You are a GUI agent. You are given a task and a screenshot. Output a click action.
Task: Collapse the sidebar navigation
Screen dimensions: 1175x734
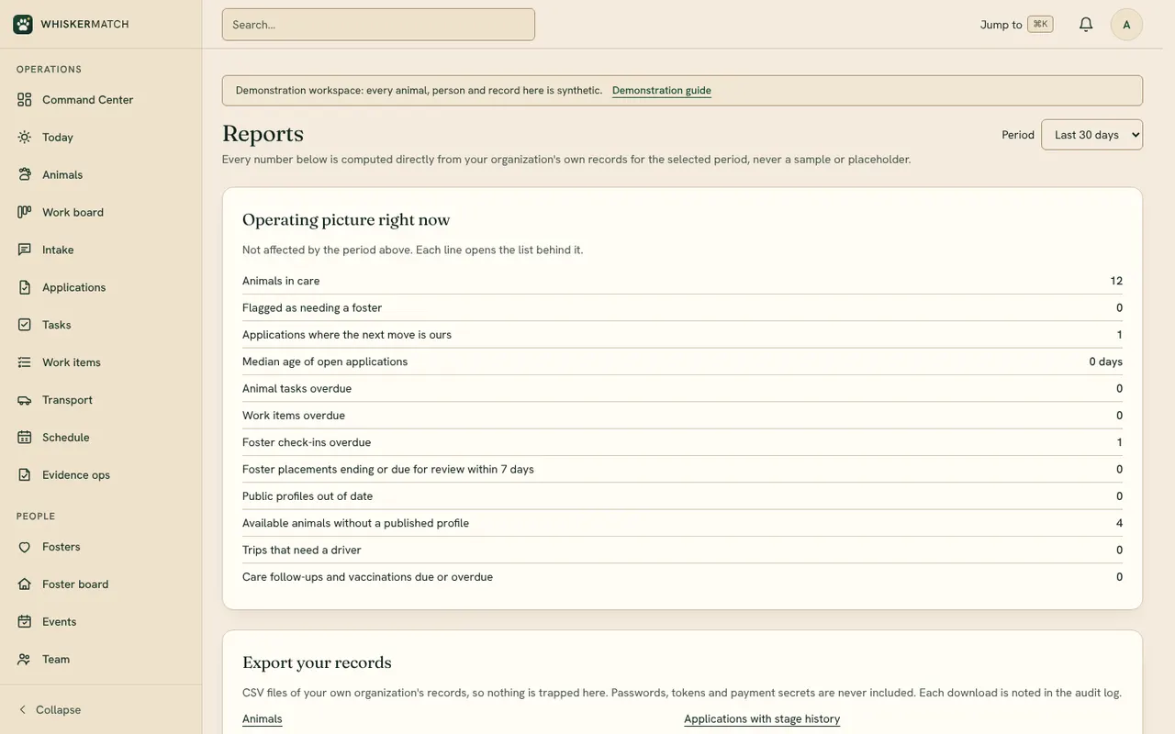click(x=50, y=710)
